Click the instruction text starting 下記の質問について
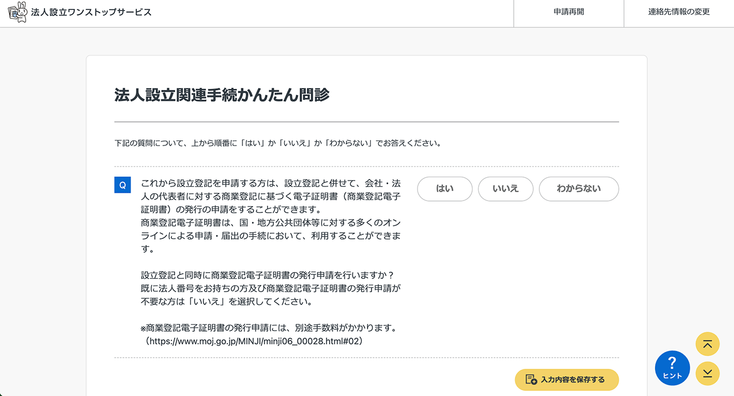 tap(277, 143)
